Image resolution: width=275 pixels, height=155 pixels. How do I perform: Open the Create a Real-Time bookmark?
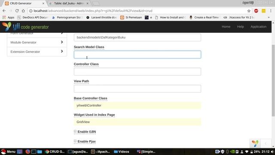coord(204,17)
